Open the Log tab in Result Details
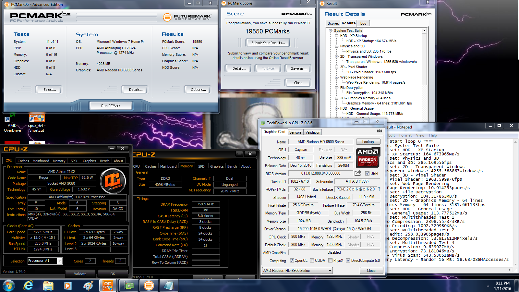 coord(363,23)
